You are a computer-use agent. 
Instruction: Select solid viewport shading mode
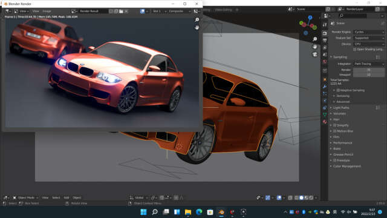tap(301, 197)
